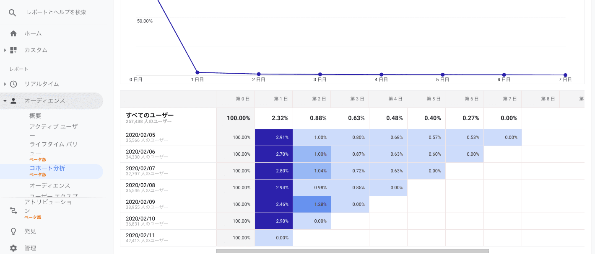Select the 2020/02/09 cohort row label

coord(140,202)
